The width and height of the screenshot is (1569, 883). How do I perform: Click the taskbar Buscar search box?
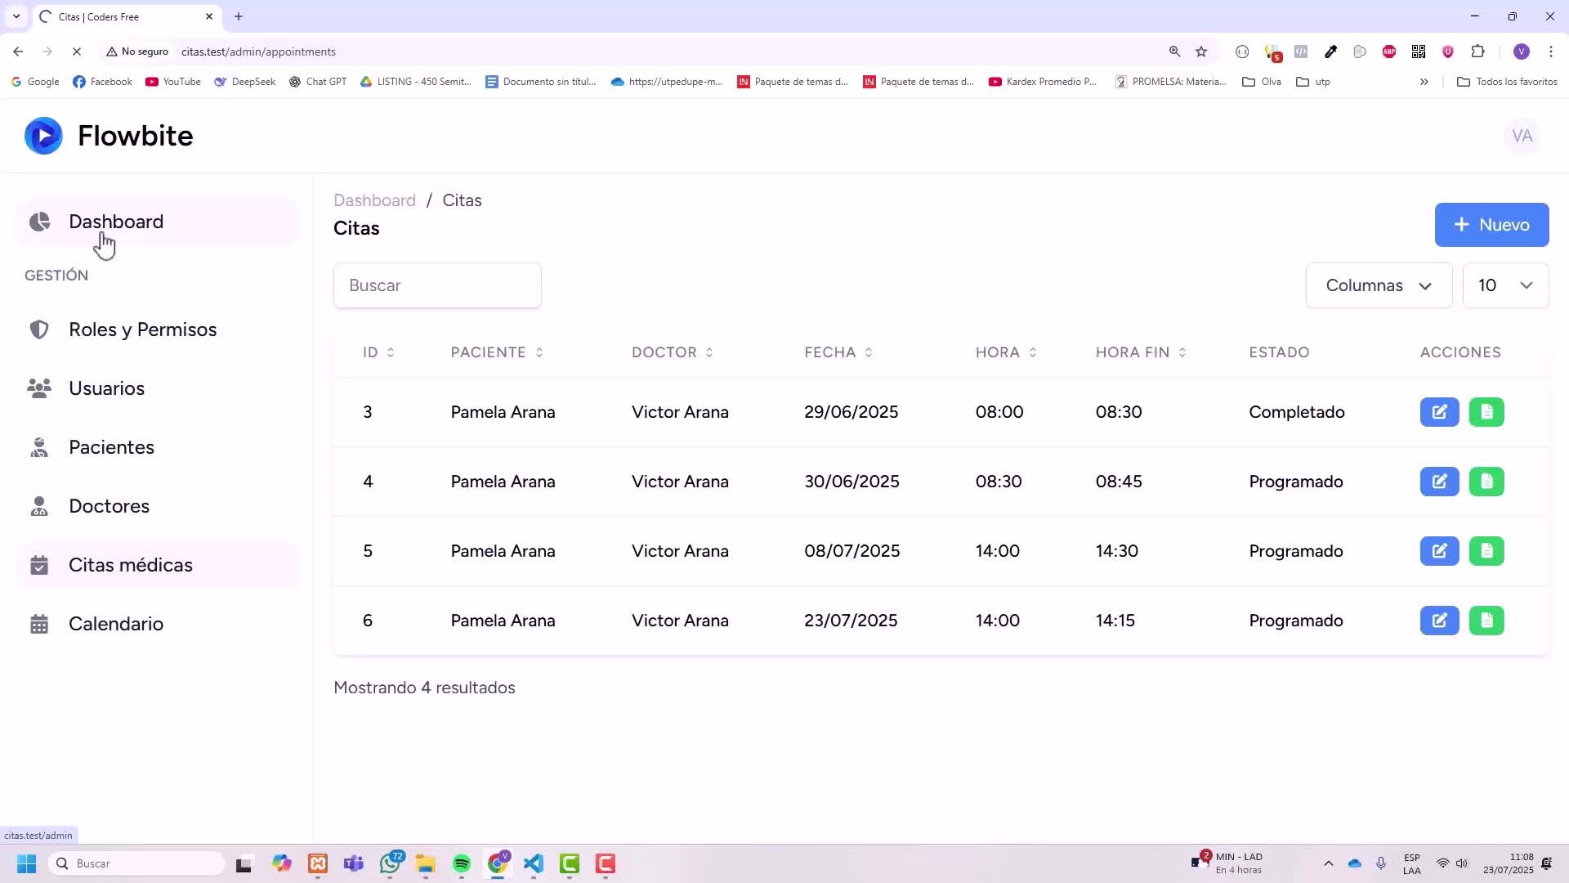click(136, 863)
